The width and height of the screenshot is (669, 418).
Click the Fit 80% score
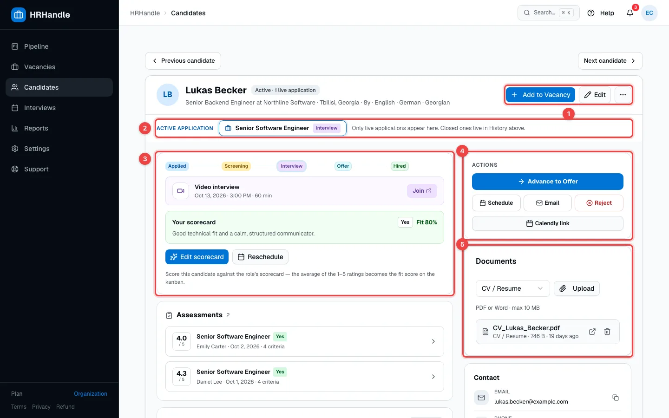point(426,222)
